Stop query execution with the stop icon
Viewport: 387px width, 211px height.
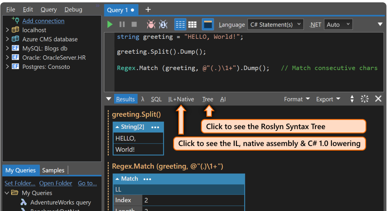pos(134,24)
